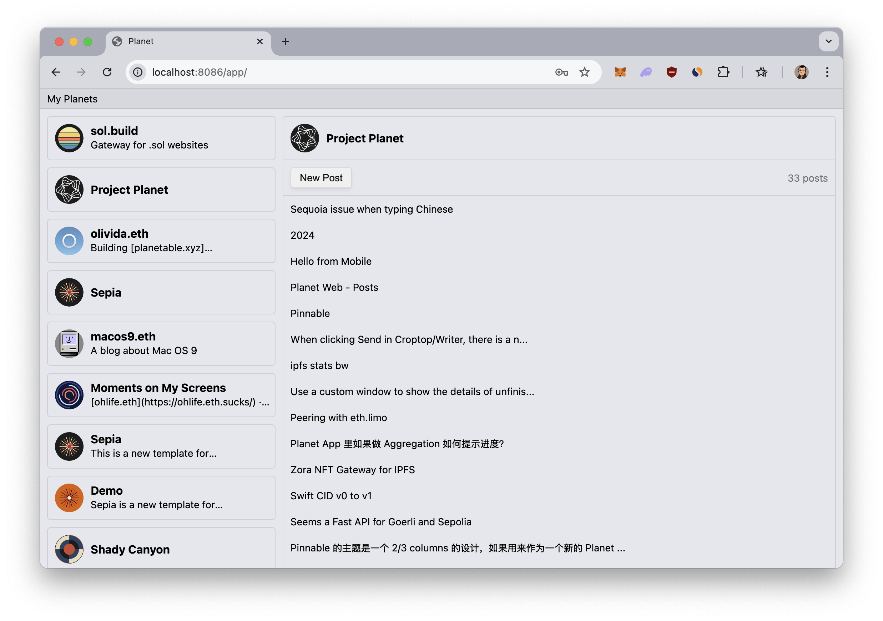883x621 pixels.
Task: Click the password key icon in address bar
Action: (x=561, y=72)
